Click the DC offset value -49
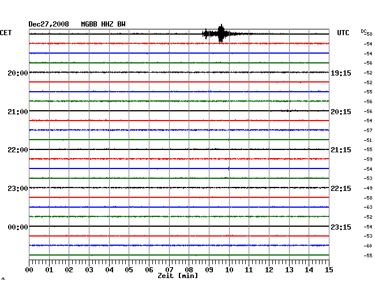The height and width of the screenshot is (285, 375). 368,189
